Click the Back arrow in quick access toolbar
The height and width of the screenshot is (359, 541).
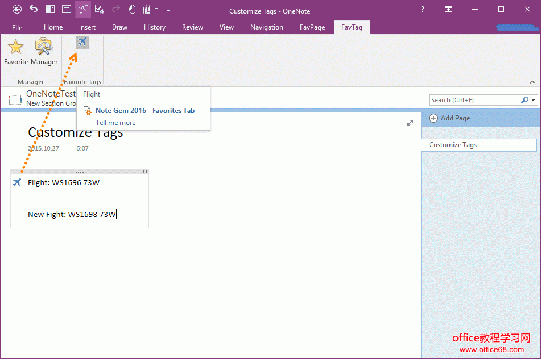pyautogui.click(x=17, y=10)
